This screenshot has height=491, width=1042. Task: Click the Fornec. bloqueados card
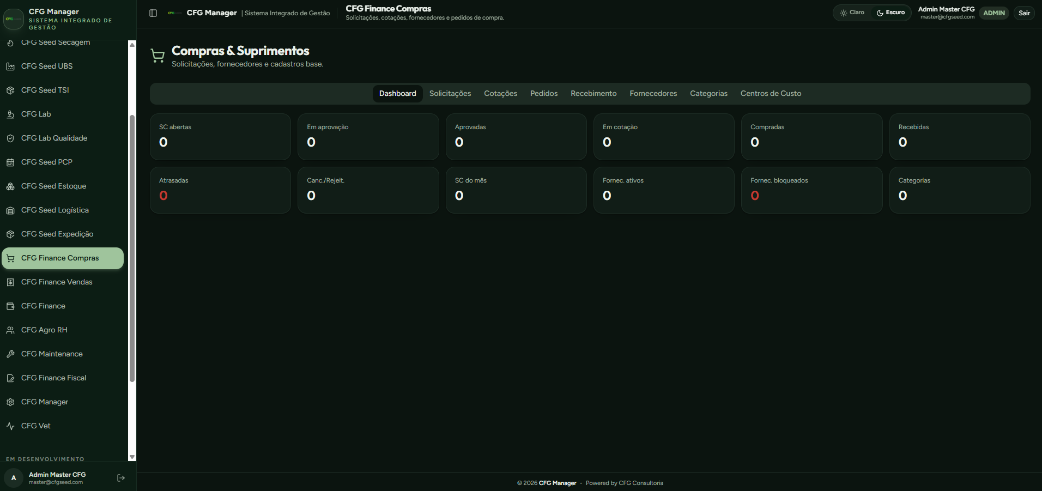pos(811,190)
